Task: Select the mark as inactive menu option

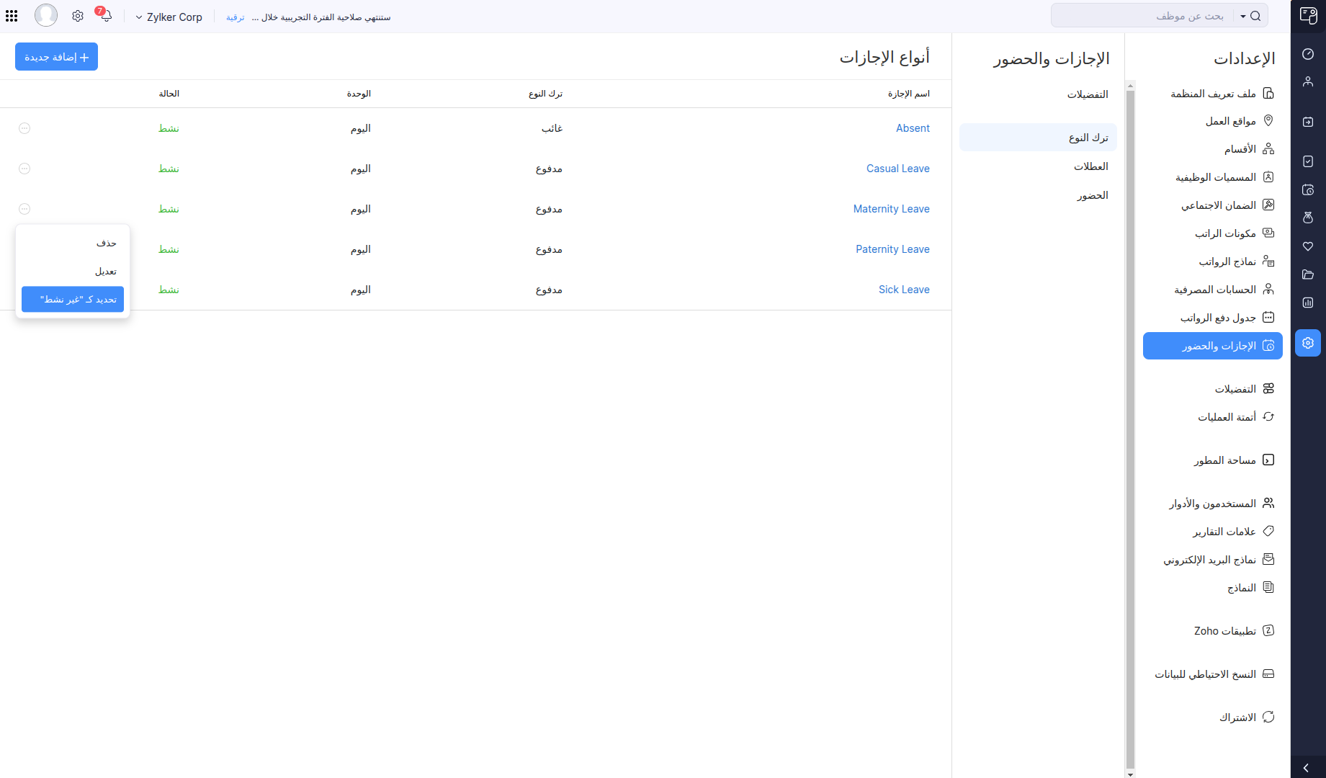Action: point(73,300)
